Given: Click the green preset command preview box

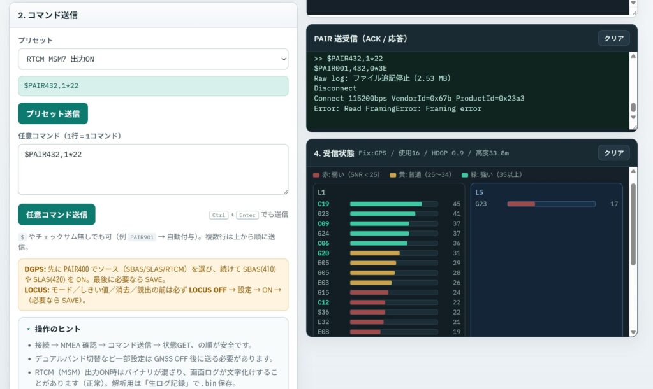Looking at the screenshot, I should pyautogui.click(x=153, y=86).
